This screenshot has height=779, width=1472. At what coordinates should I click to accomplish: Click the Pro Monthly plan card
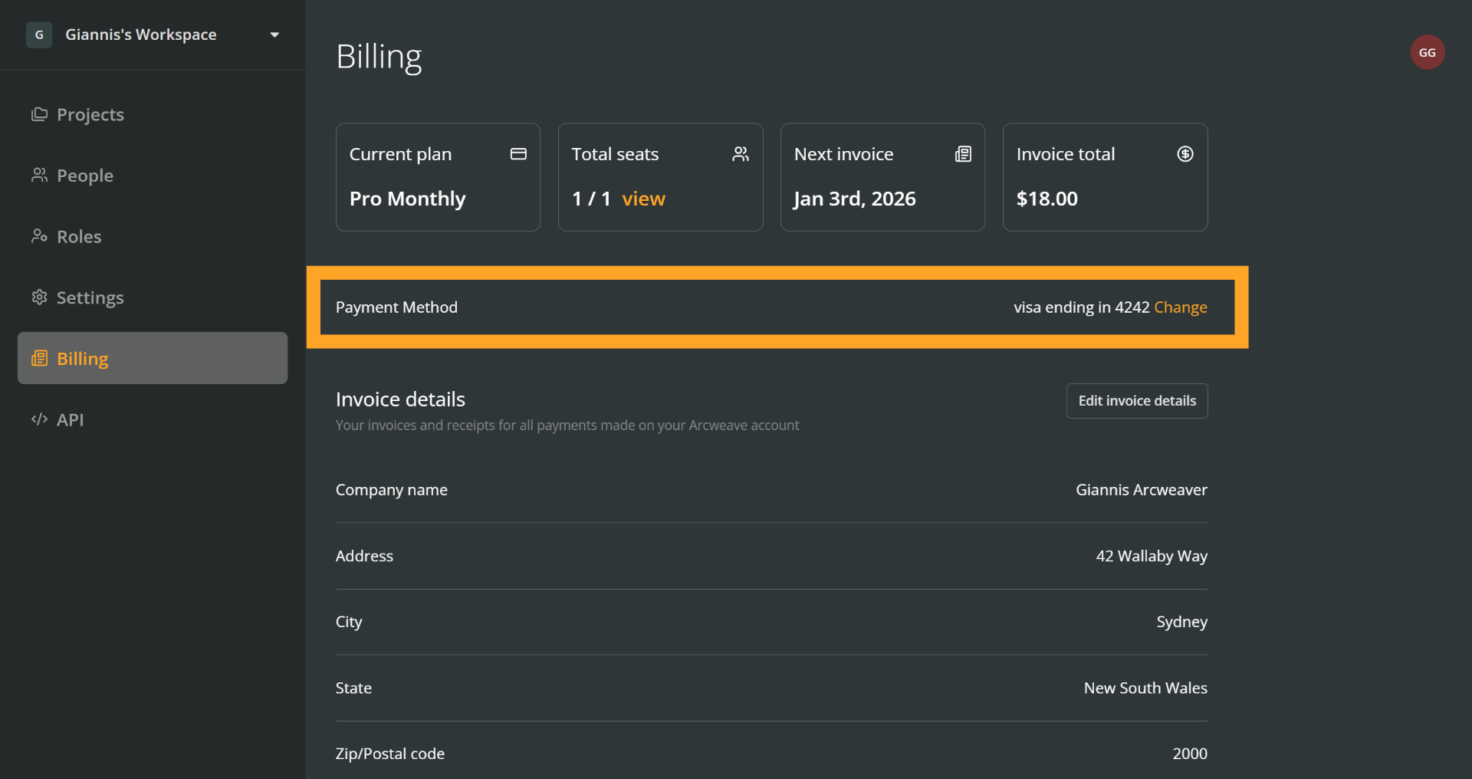point(438,177)
